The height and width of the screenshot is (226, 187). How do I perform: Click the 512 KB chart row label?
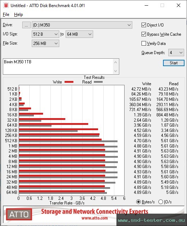pyautogui.click(x=11, y=141)
